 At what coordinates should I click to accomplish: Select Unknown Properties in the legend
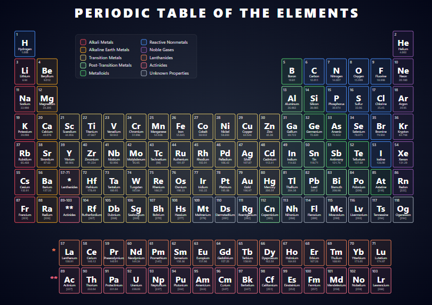tap(169, 73)
